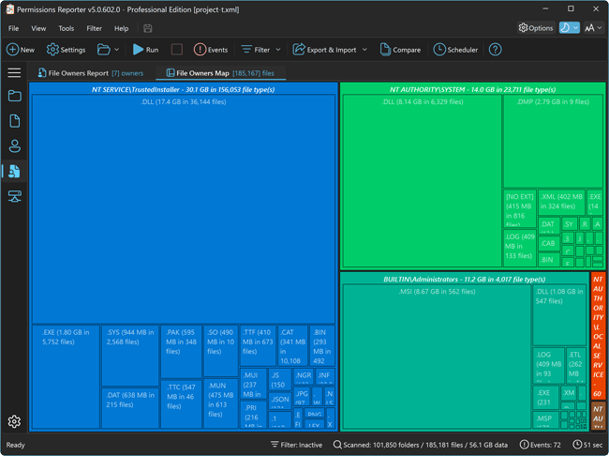This screenshot has width=609, height=456.
Task: Select the orange LOCAL SERVICE block
Action: click(598, 336)
